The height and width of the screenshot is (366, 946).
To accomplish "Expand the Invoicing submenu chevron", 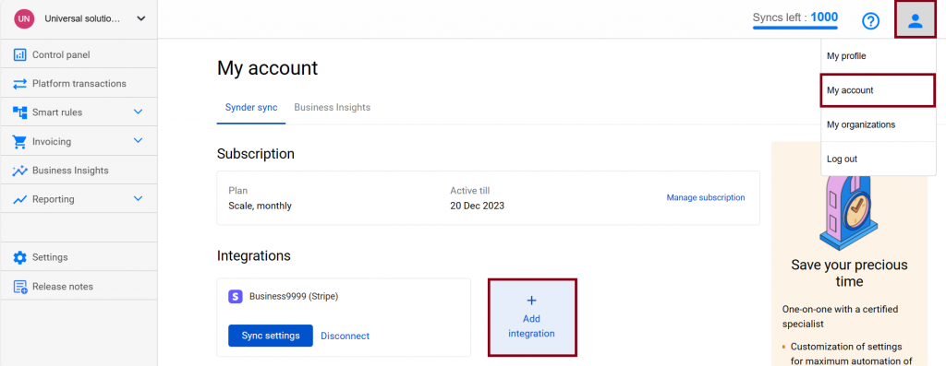I will click(139, 141).
